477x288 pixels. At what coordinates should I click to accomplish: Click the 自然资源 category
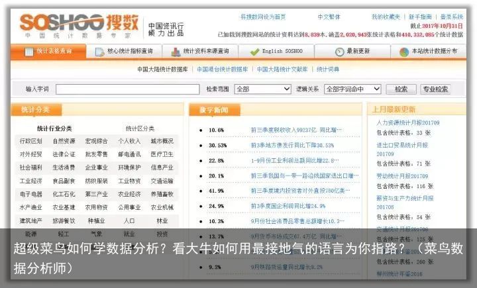coord(64,141)
